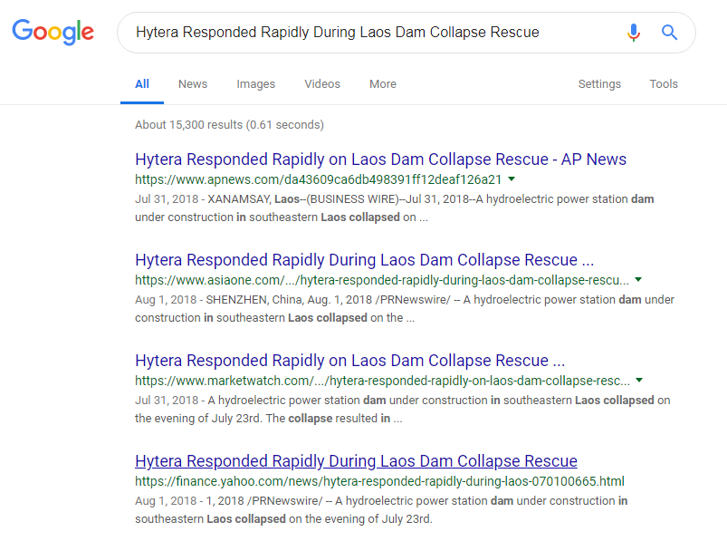Open the AsiaOne result headline
The height and width of the screenshot is (541, 727).
click(364, 260)
